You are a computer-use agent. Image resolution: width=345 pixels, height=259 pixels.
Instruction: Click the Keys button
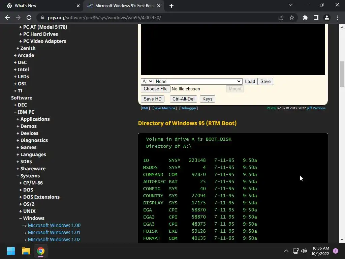click(207, 99)
